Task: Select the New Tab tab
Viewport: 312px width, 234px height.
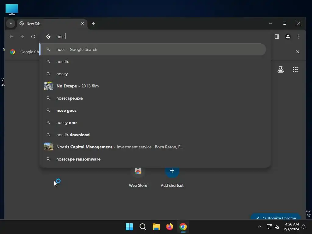Action: (x=52, y=24)
